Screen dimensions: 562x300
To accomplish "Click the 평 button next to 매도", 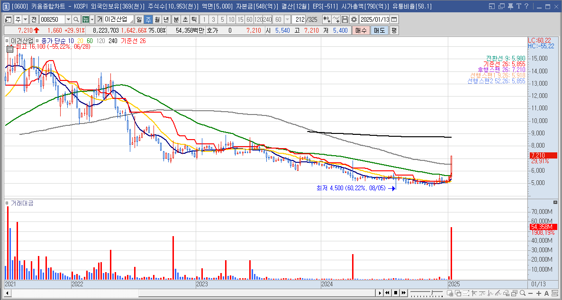I will point(394,30).
